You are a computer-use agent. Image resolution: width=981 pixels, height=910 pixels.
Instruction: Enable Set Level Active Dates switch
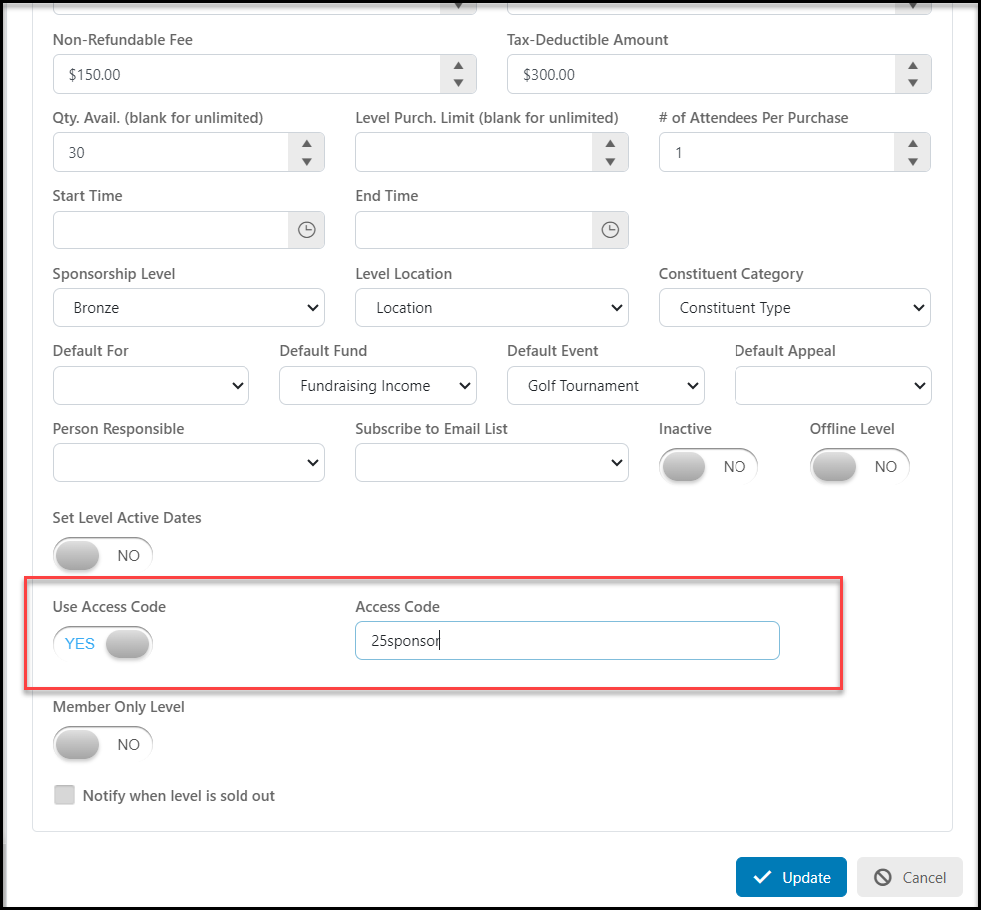pyautogui.click(x=102, y=555)
